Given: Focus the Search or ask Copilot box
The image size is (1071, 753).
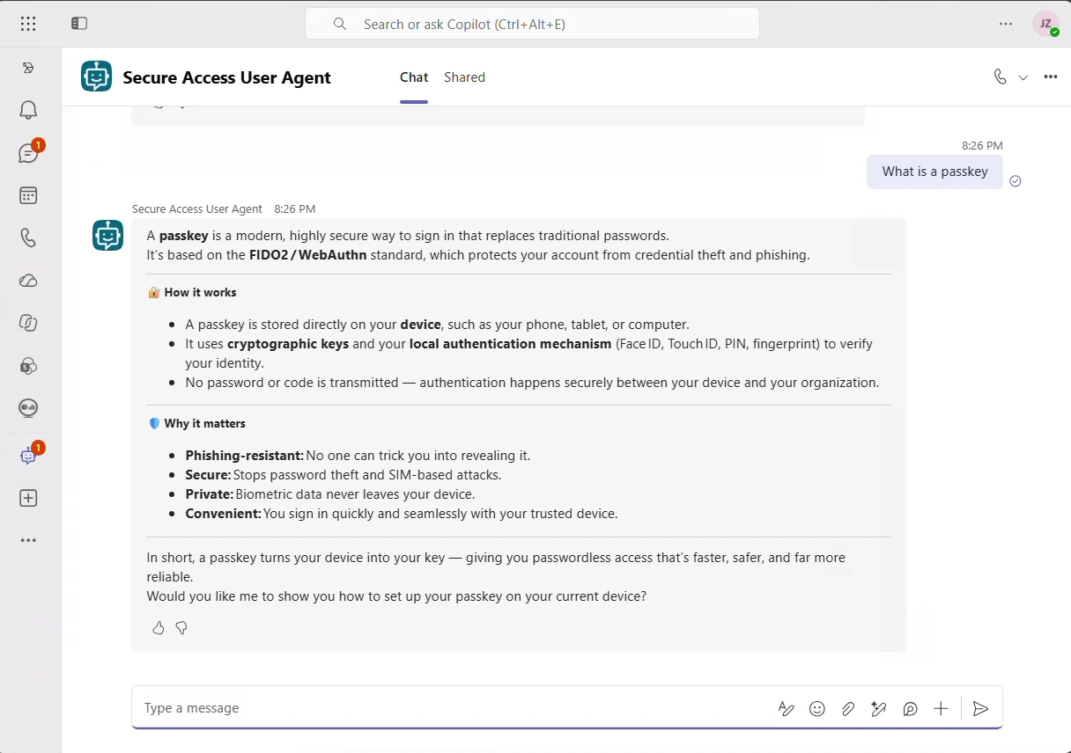Looking at the screenshot, I should [532, 24].
